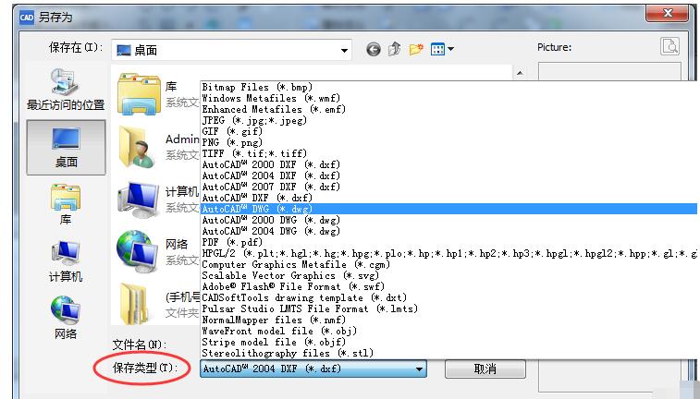The width and height of the screenshot is (700, 399).
Task: Go back using the back arrow icon
Action: (x=374, y=49)
